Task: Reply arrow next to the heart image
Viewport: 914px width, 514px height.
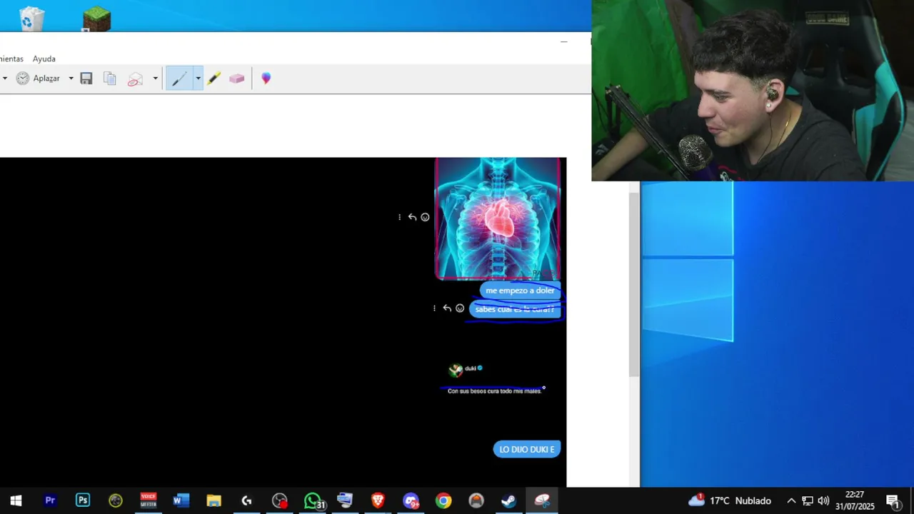Action: click(x=412, y=217)
